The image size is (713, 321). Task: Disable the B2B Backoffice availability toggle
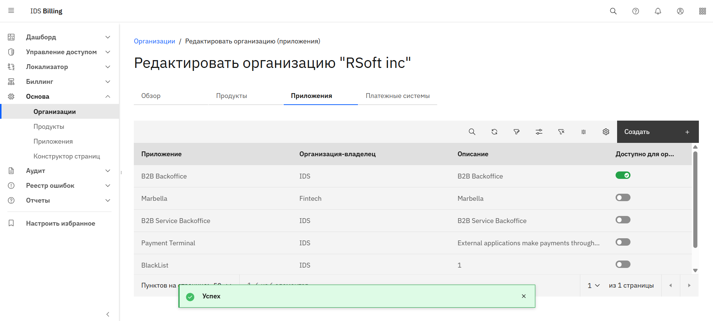pos(623,175)
